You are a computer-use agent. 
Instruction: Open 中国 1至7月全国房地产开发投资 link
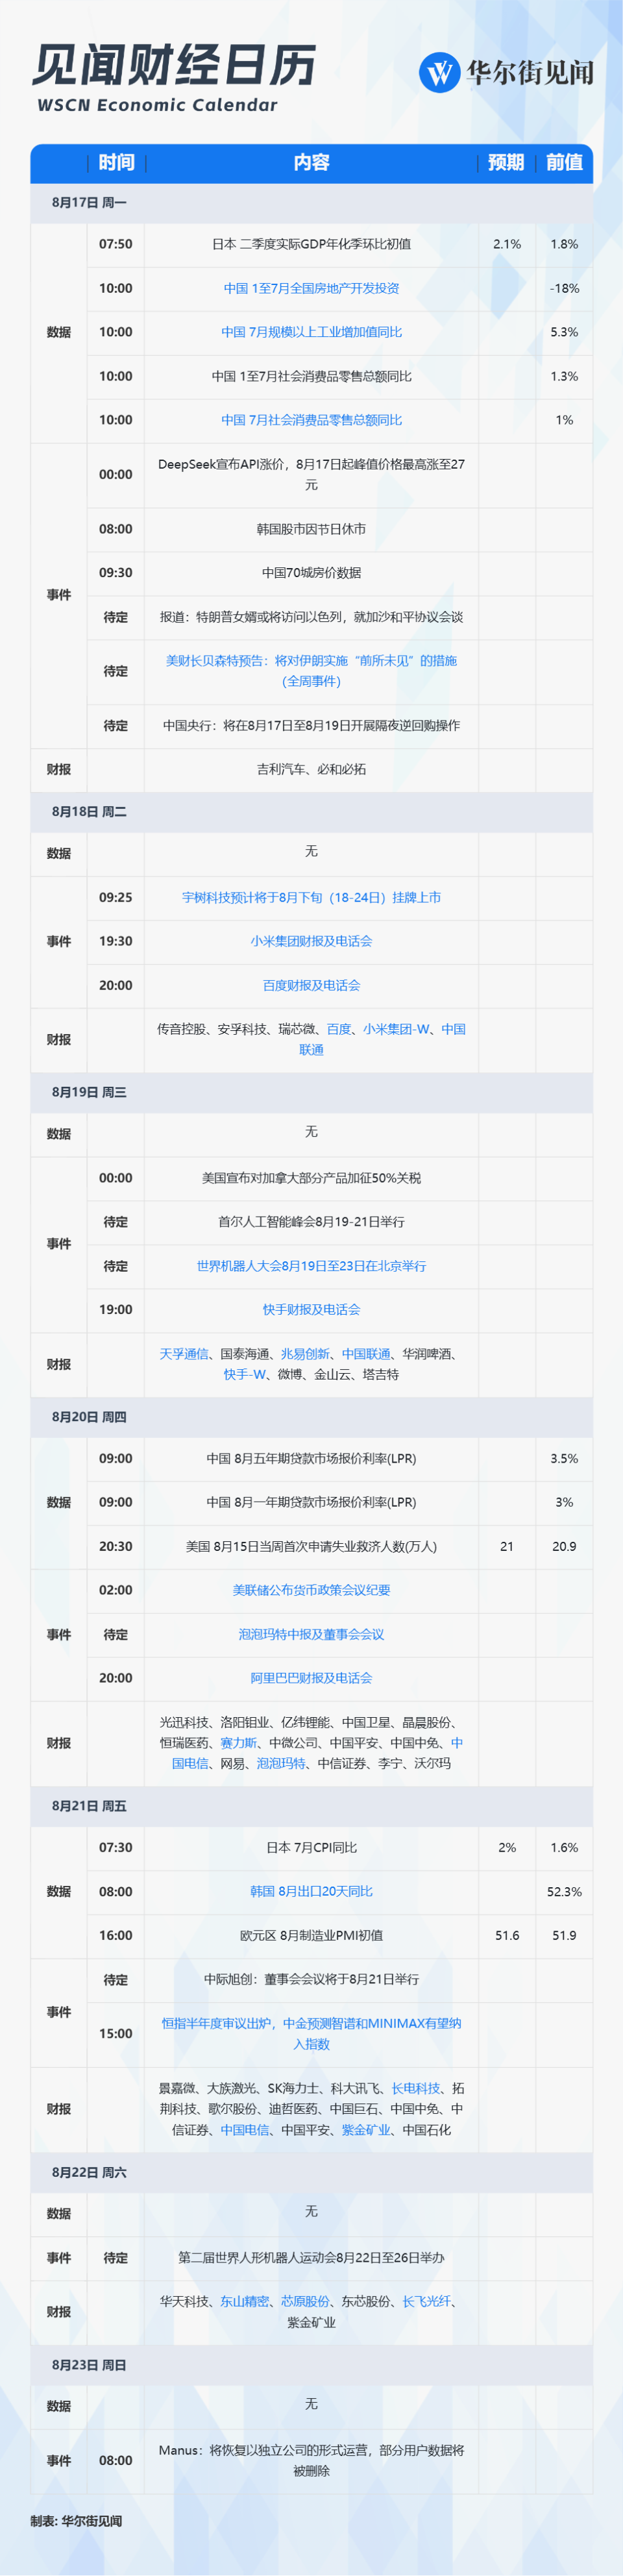point(311,288)
